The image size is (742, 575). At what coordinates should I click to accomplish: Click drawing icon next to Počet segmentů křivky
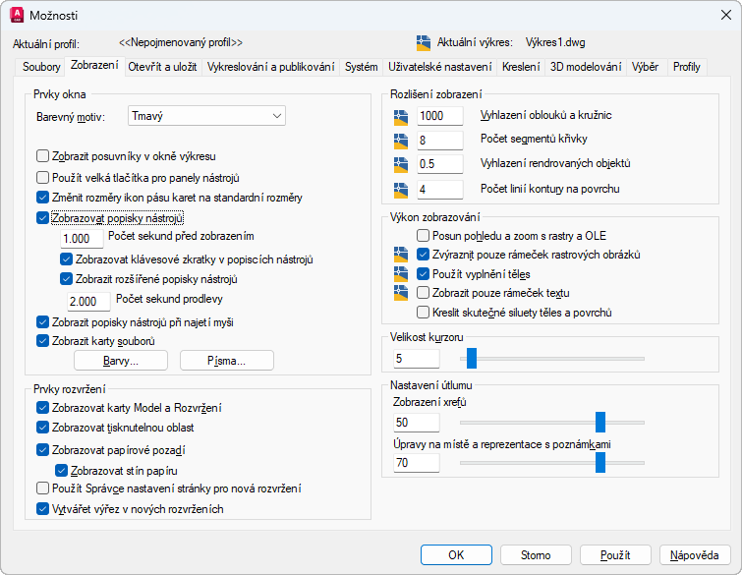click(401, 141)
